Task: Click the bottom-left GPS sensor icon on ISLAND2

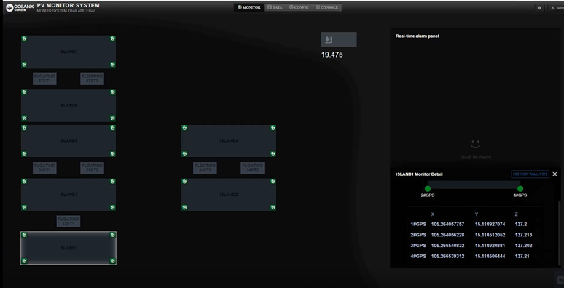Action: point(184,207)
